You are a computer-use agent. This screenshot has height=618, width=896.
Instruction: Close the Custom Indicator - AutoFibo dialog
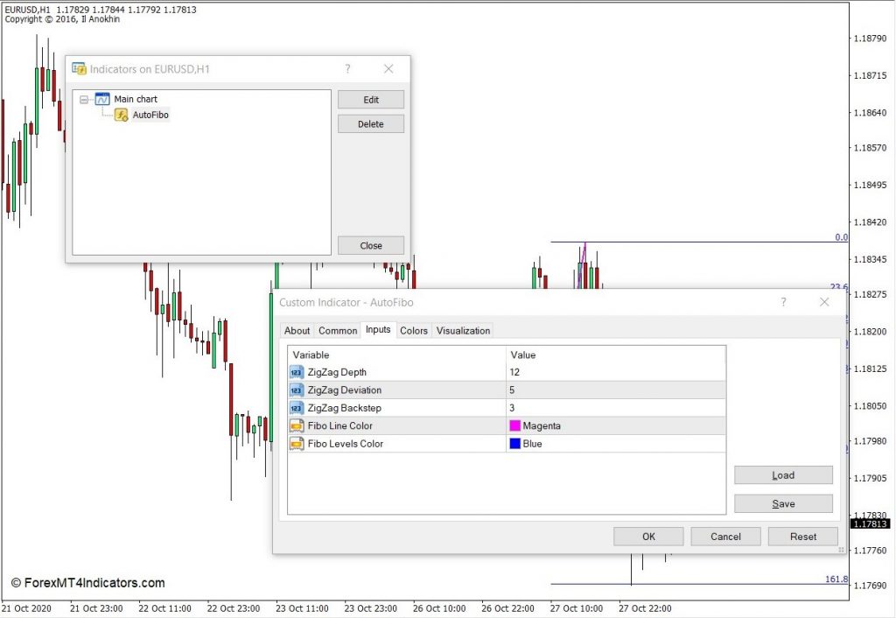[x=824, y=302]
